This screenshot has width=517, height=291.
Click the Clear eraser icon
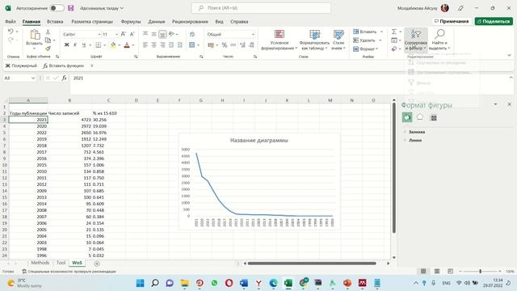coord(394,48)
